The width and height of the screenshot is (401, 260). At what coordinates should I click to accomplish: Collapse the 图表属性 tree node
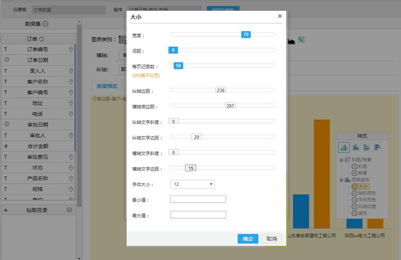(341, 180)
